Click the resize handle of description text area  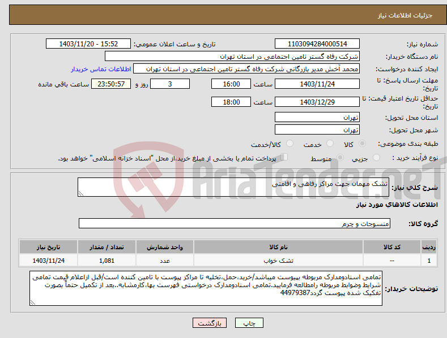(x=81, y=193)
